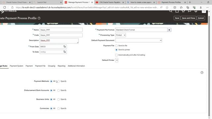Viewport: 212px width, 119px height.
Task: Open the From Date calendar picker
Action: (x=65, y=47)
